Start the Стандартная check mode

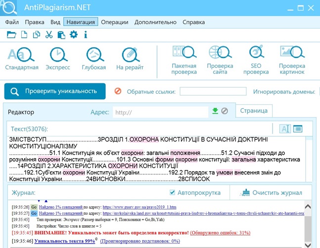(22, 59)
